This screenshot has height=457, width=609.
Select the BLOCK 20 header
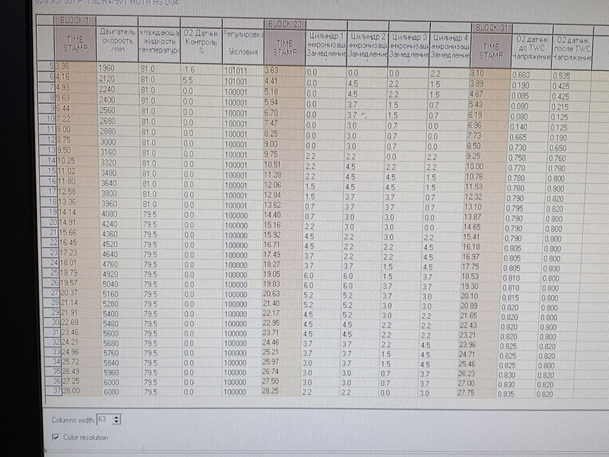tap(285, 24)
